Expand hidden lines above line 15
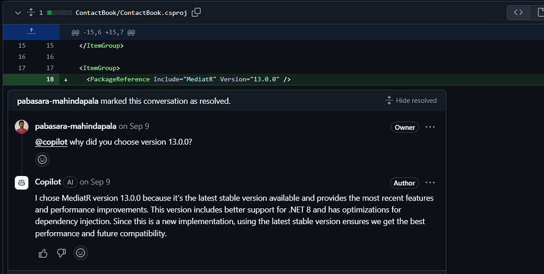544x274 pixels. (x=31, y=32)
